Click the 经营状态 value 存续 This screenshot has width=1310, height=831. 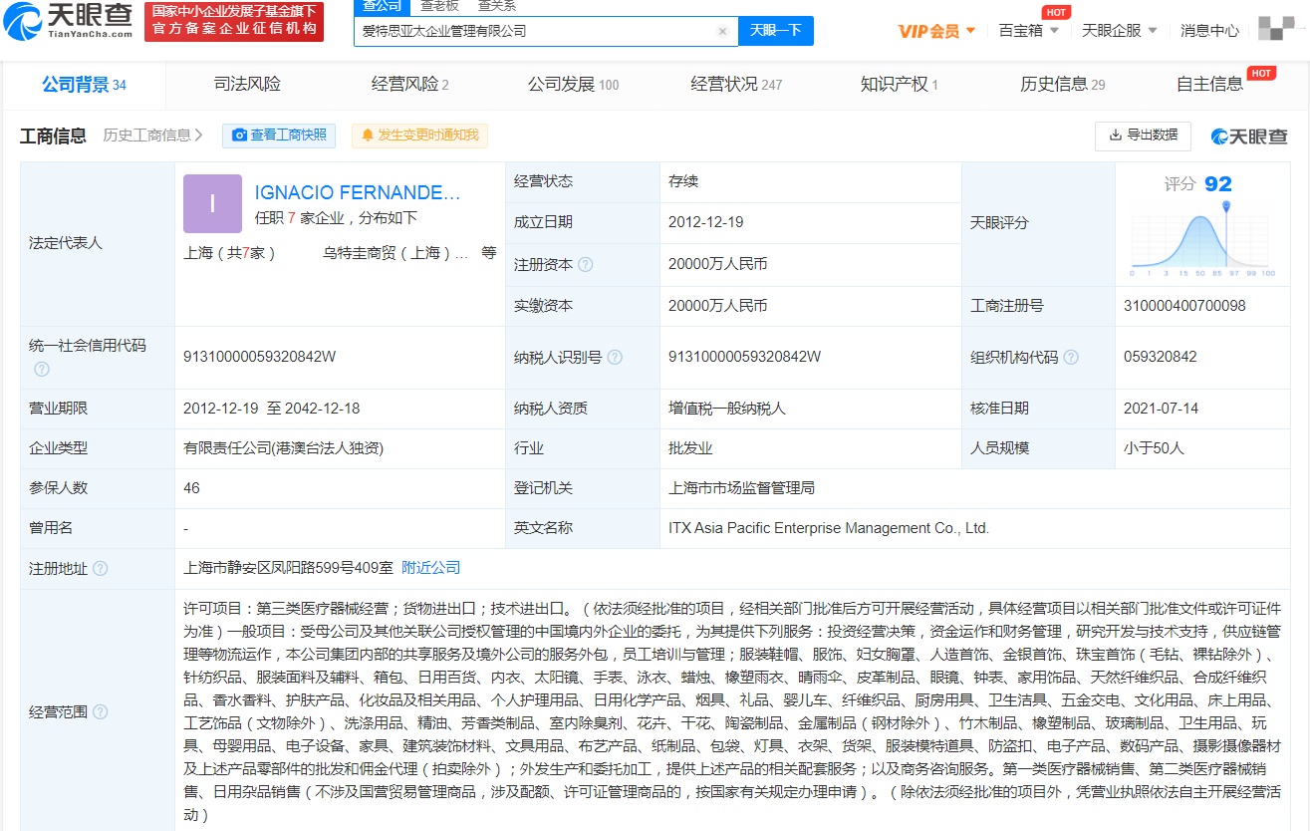[683, 181]
